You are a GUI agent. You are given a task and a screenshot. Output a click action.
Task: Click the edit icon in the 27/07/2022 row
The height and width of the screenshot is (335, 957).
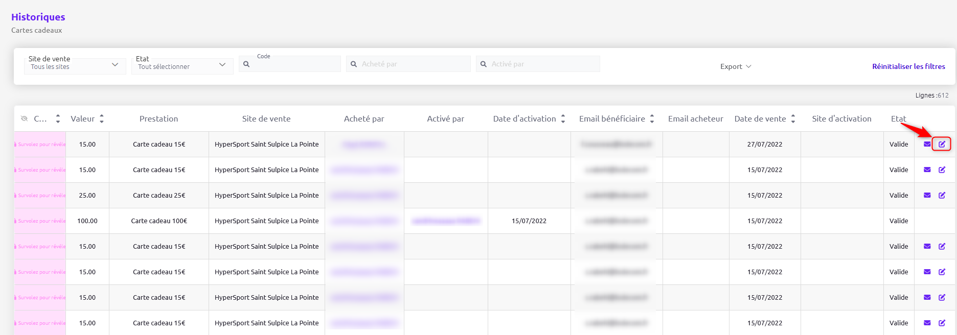pos(942,145)
